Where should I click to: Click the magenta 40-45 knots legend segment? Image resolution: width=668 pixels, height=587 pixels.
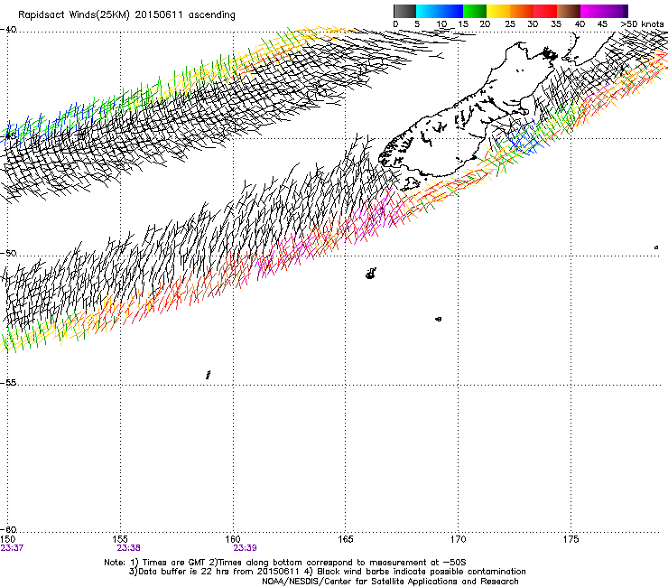coord(592,11)
